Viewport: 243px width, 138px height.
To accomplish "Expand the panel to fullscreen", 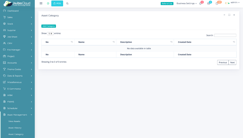I will point(229,15).
